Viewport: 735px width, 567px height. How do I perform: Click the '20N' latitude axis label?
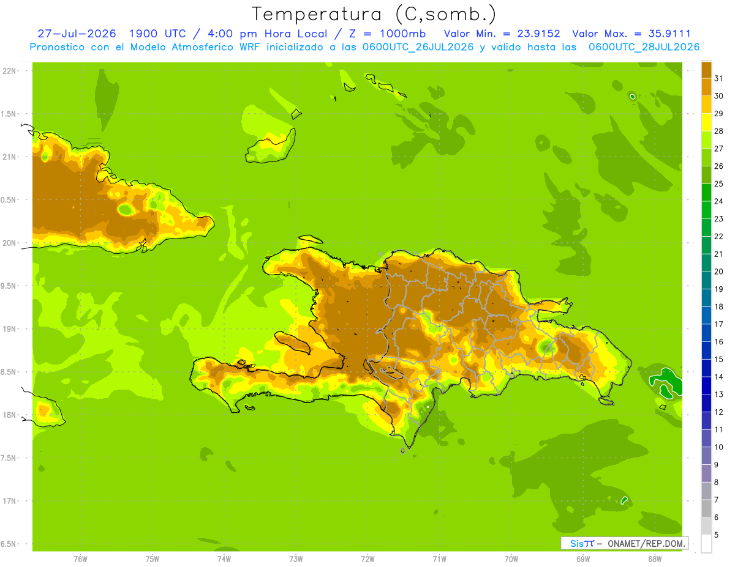click(9, 243)
